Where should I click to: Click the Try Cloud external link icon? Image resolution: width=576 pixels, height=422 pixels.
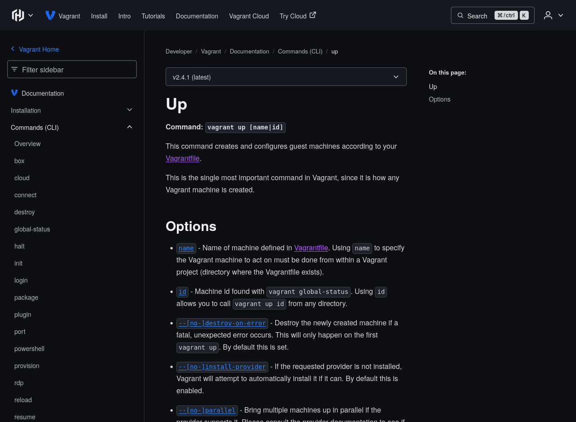(313, 15)
